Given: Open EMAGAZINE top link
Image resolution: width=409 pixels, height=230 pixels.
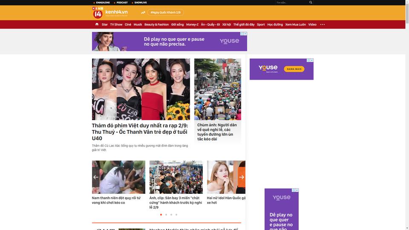Looking at the screenshot, I should (x=103, y=3).
